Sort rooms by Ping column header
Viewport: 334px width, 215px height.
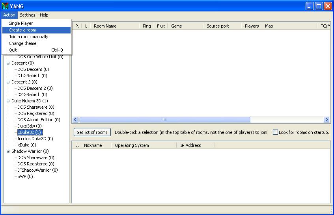coord(146,26)
